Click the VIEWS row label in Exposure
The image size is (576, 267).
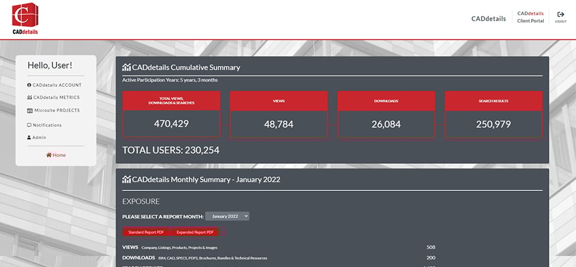click(130, 247)
